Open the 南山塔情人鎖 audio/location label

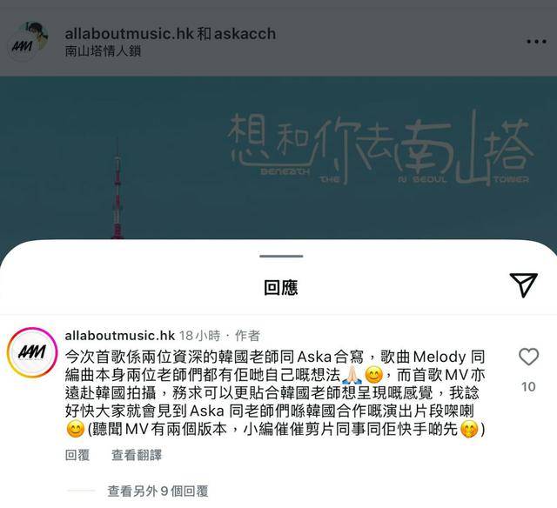103,51
